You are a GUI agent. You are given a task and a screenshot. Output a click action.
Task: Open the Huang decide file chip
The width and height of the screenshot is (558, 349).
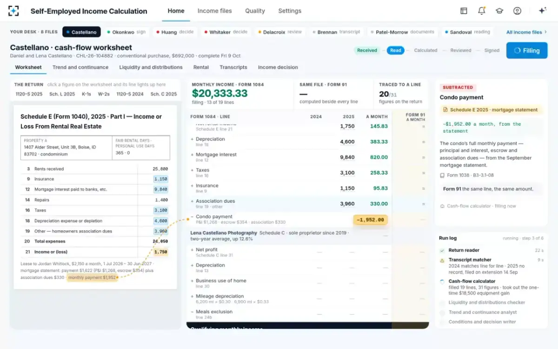pyautogui.click(x=175, y=32)
